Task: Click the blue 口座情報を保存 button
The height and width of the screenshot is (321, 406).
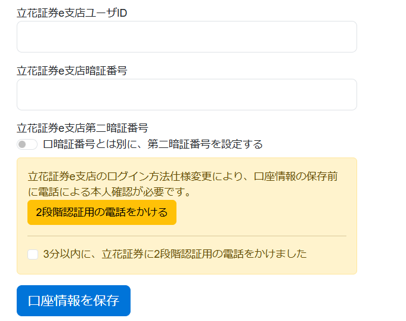Action: pyautogui.click(x=73, y=301)
